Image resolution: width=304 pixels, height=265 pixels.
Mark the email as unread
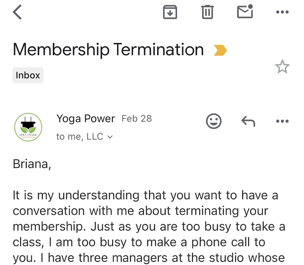(x=245, y=12)
